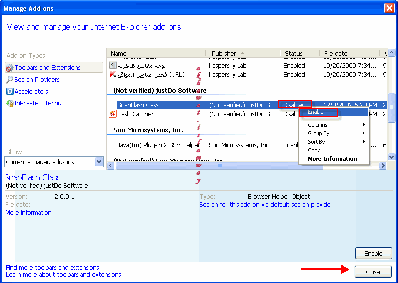Screen dimensions: 398x283
Task: Expand the Columns submenu
Action: [333, 125]
